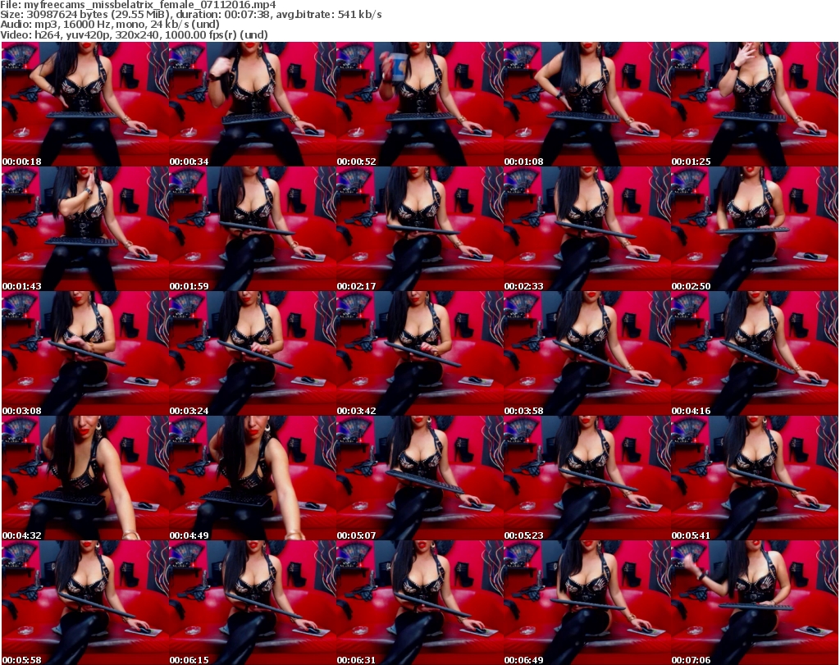840x665 pixels.
Task: Select the thumbnail stamped 00:01:43
Action: click(85, 229)
